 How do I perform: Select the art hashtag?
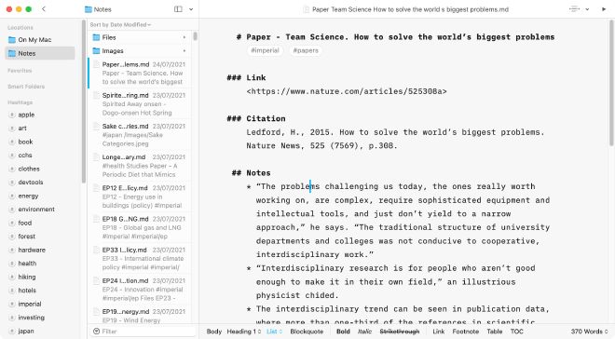(x=22, y=129)
